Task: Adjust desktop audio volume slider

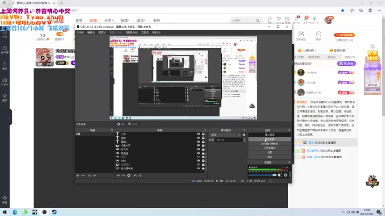Action: click(x=262, y=175)
